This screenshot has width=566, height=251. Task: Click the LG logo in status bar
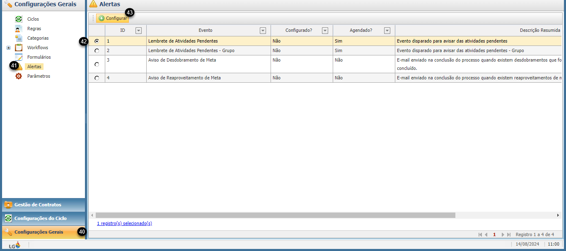(15, 245)
